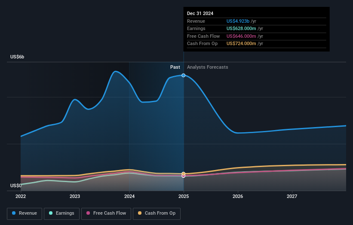The height and width of the screenshot is (225, 353).
Task: Click the 'Analysts Forecasts' label
Action: pyautogui.click(x=207, y=67)
